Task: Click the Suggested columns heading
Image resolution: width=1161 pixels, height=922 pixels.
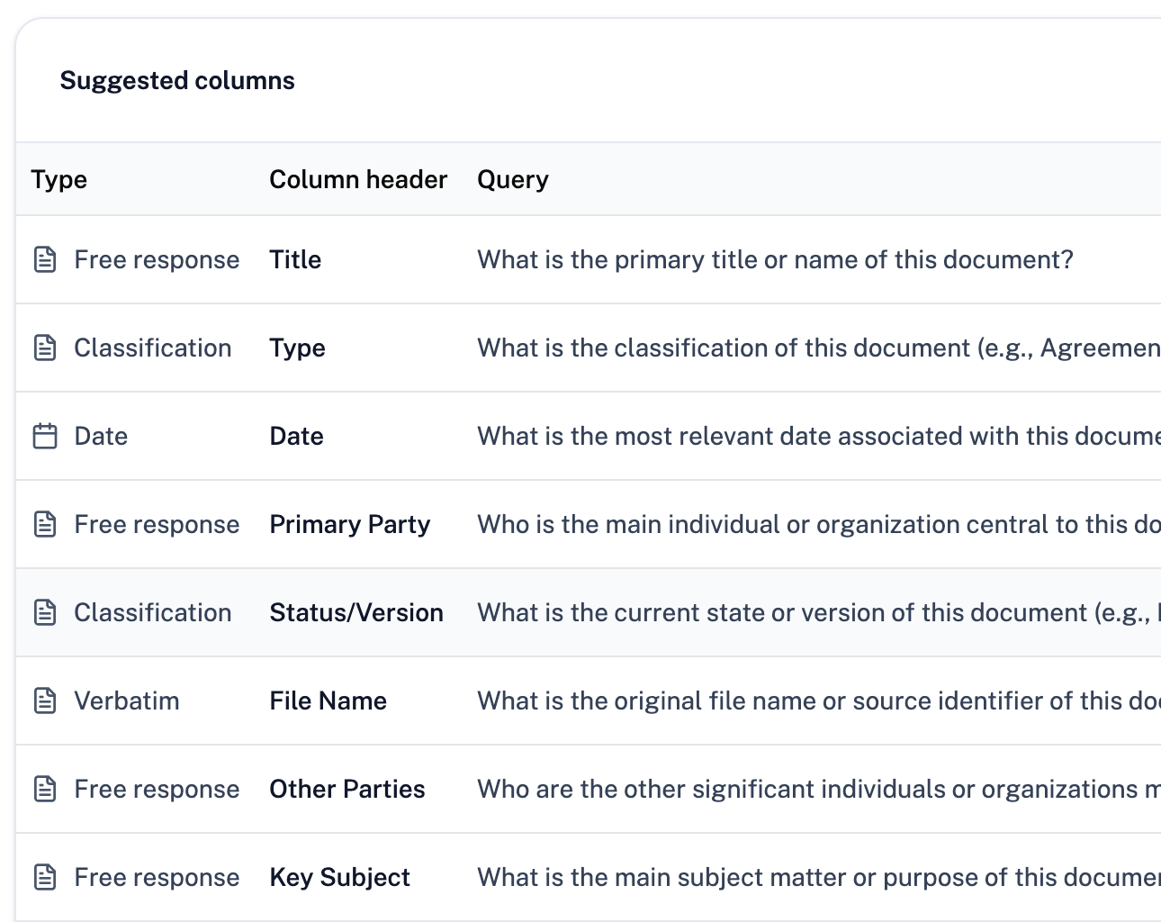Action: click(177, 80)
